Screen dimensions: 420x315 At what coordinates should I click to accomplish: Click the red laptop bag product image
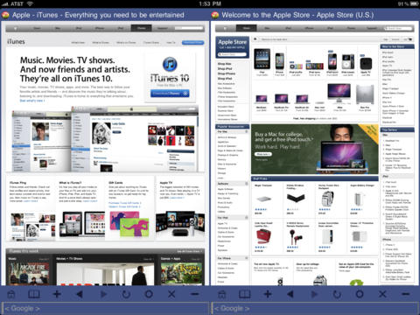[x=263, y=236]
